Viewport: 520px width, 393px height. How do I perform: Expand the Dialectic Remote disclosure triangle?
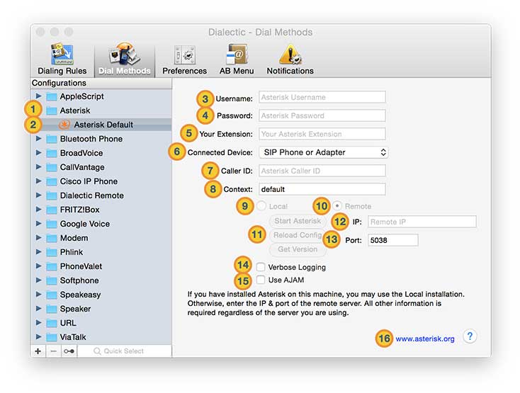coord(38,195)
